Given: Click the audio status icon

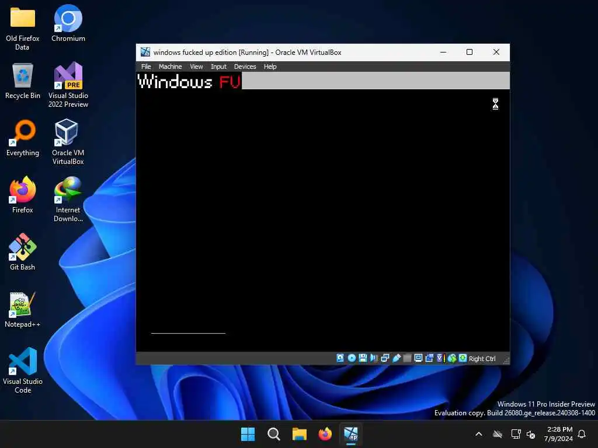Looking at the screenshot, I should [x=374, y=358].
